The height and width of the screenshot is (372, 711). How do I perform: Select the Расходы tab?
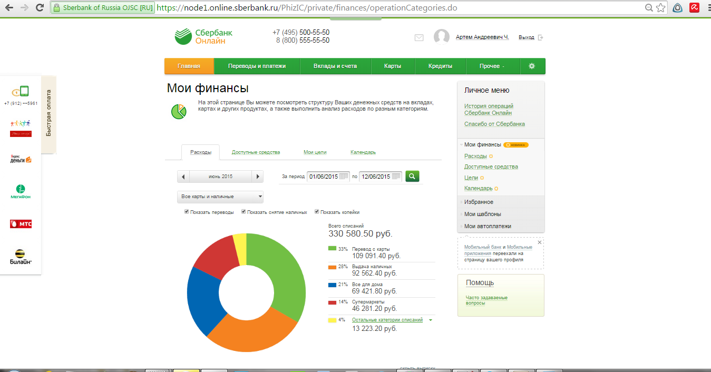201,152
